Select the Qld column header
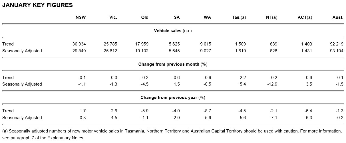 [x=144, y=17]
